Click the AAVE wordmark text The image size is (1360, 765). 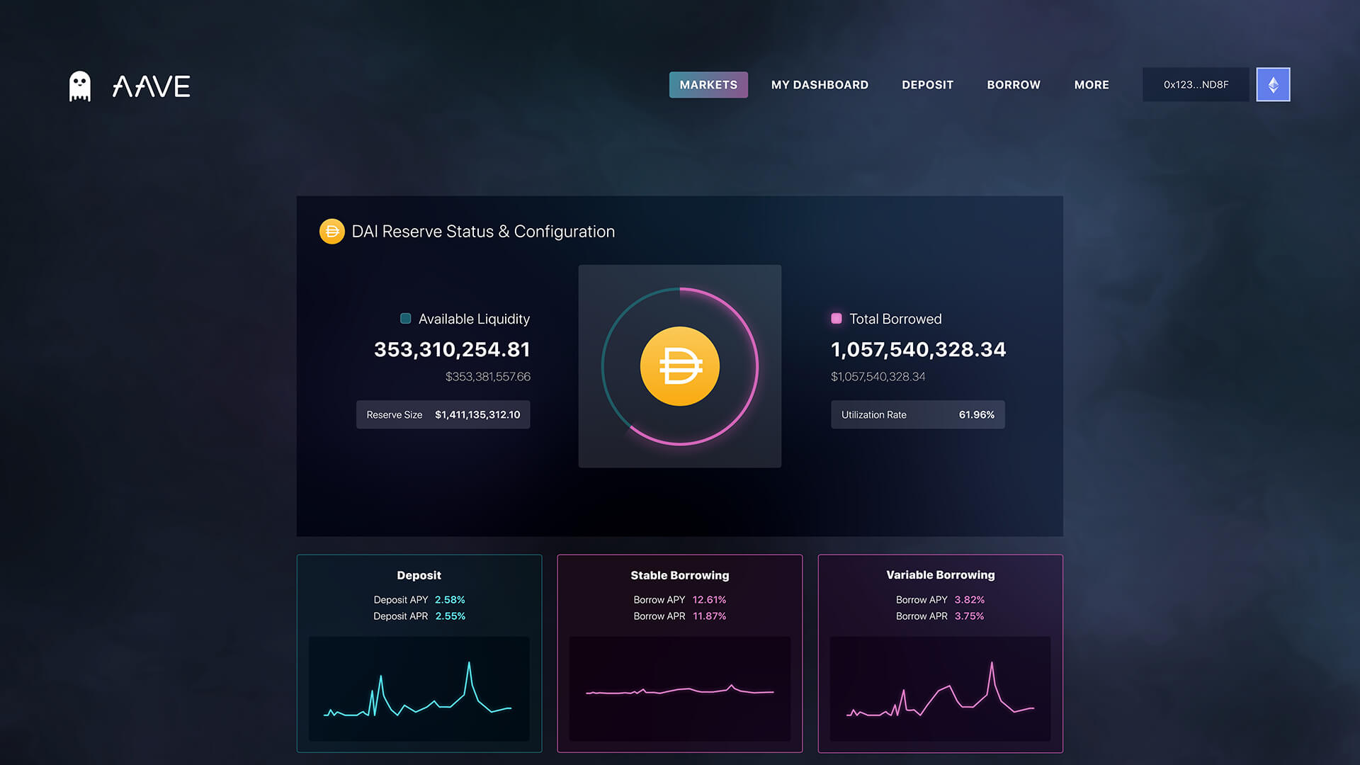152,86
